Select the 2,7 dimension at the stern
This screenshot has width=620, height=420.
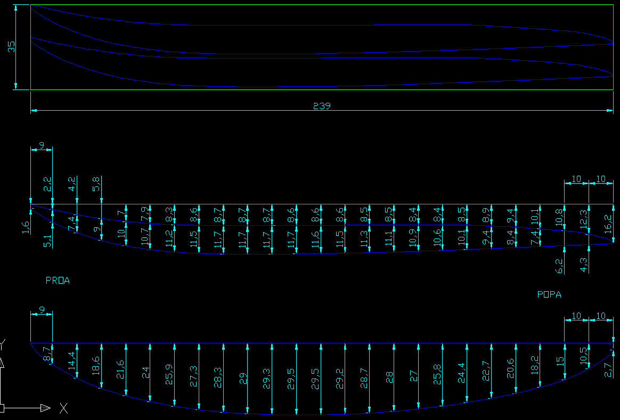[x=609, y=370]
